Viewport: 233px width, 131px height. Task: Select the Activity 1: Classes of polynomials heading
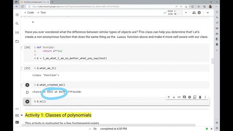pyautogui.click(x=58, y=115)
